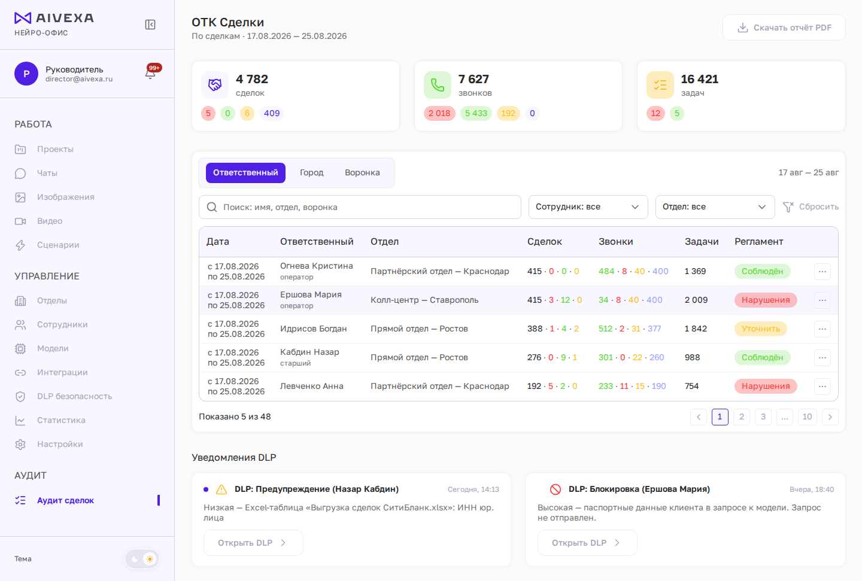Go to page 2 of the table
The width and height of the screenshot is (862, 581).
[742, 417]
